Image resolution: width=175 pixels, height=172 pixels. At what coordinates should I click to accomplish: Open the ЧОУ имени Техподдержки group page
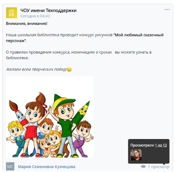pos(49,10)
